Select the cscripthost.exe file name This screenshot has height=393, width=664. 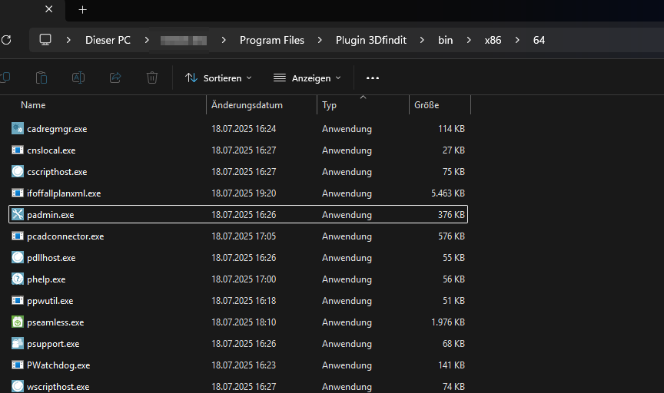[x=57, y=172]
